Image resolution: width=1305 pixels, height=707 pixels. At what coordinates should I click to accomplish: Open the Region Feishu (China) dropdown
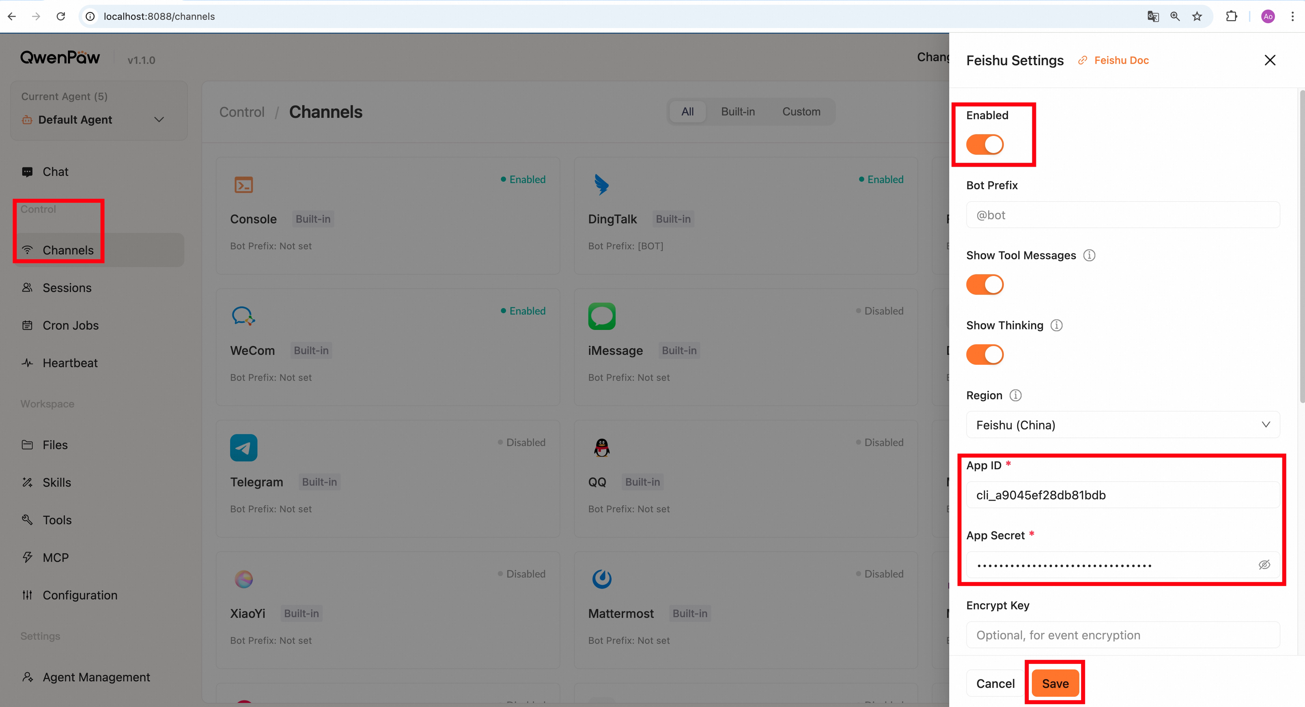click(x=1123, y=425)
